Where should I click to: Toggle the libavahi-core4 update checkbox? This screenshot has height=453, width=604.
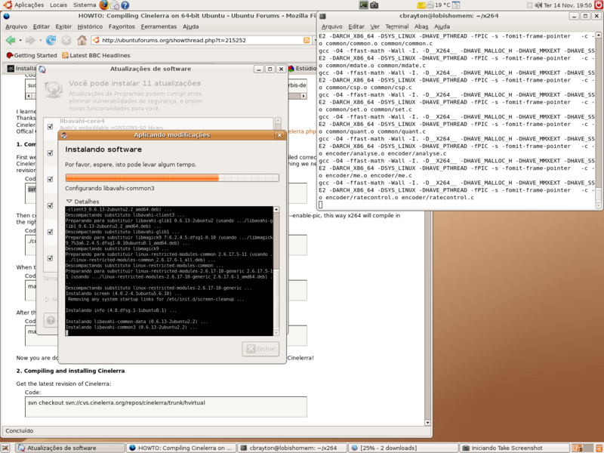click(x=50, y=126)
